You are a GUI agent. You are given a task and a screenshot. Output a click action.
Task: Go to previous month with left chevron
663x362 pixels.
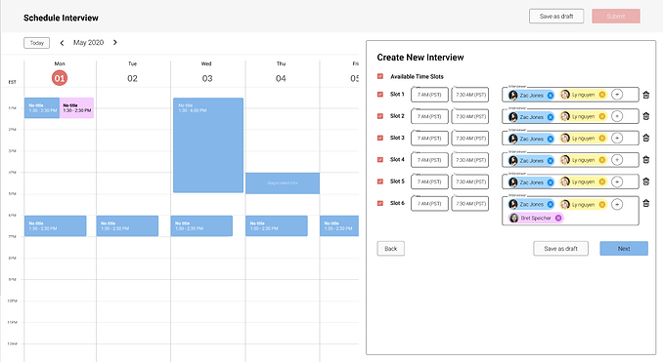pyautogui.click(x=62, y=43)
